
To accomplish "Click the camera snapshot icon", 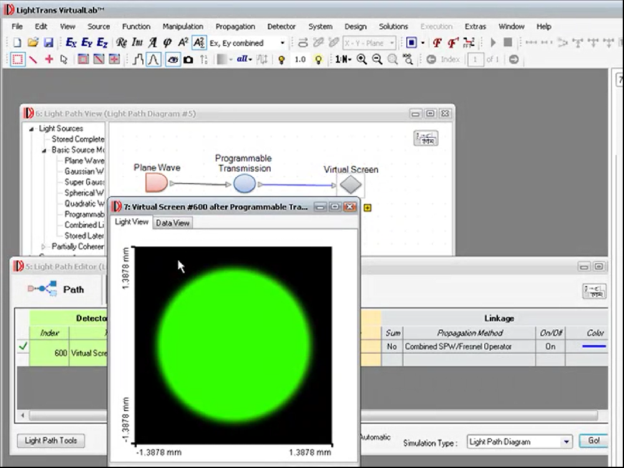I will (188, 59).
